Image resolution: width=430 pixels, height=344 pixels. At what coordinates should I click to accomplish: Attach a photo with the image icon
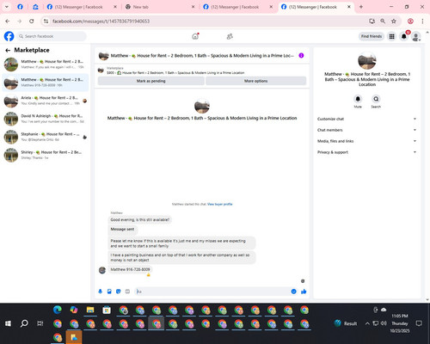pos(109,292)
